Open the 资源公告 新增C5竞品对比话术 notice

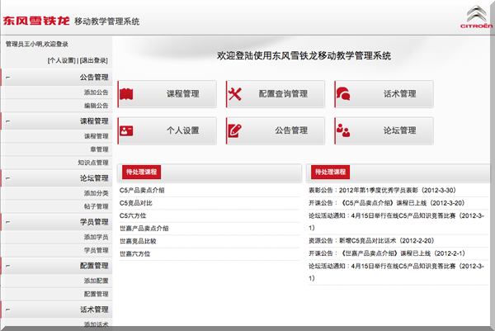(x=371, y=241)
